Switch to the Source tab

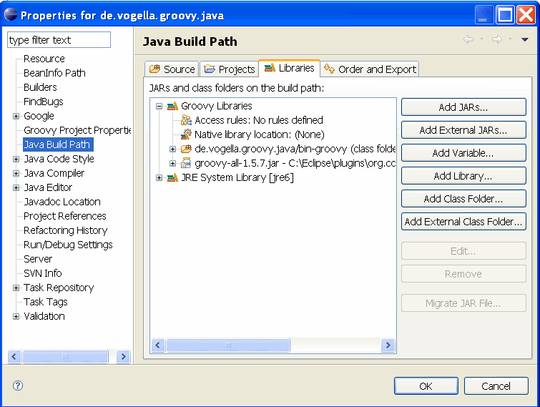pyautogui.click(x=172, y=69)
